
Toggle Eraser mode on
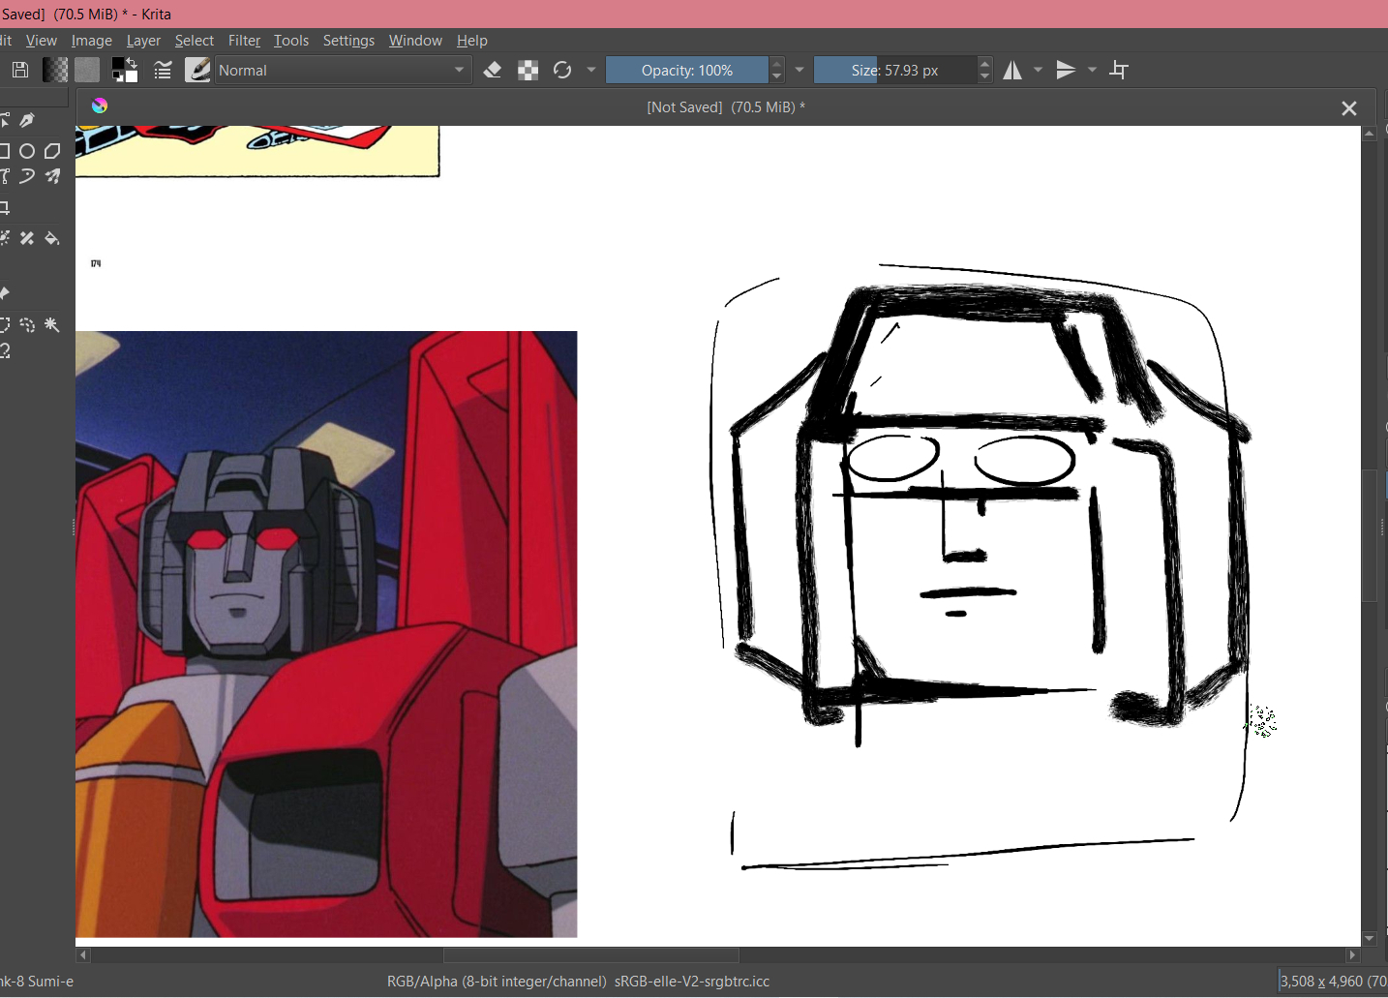(493, 70)
